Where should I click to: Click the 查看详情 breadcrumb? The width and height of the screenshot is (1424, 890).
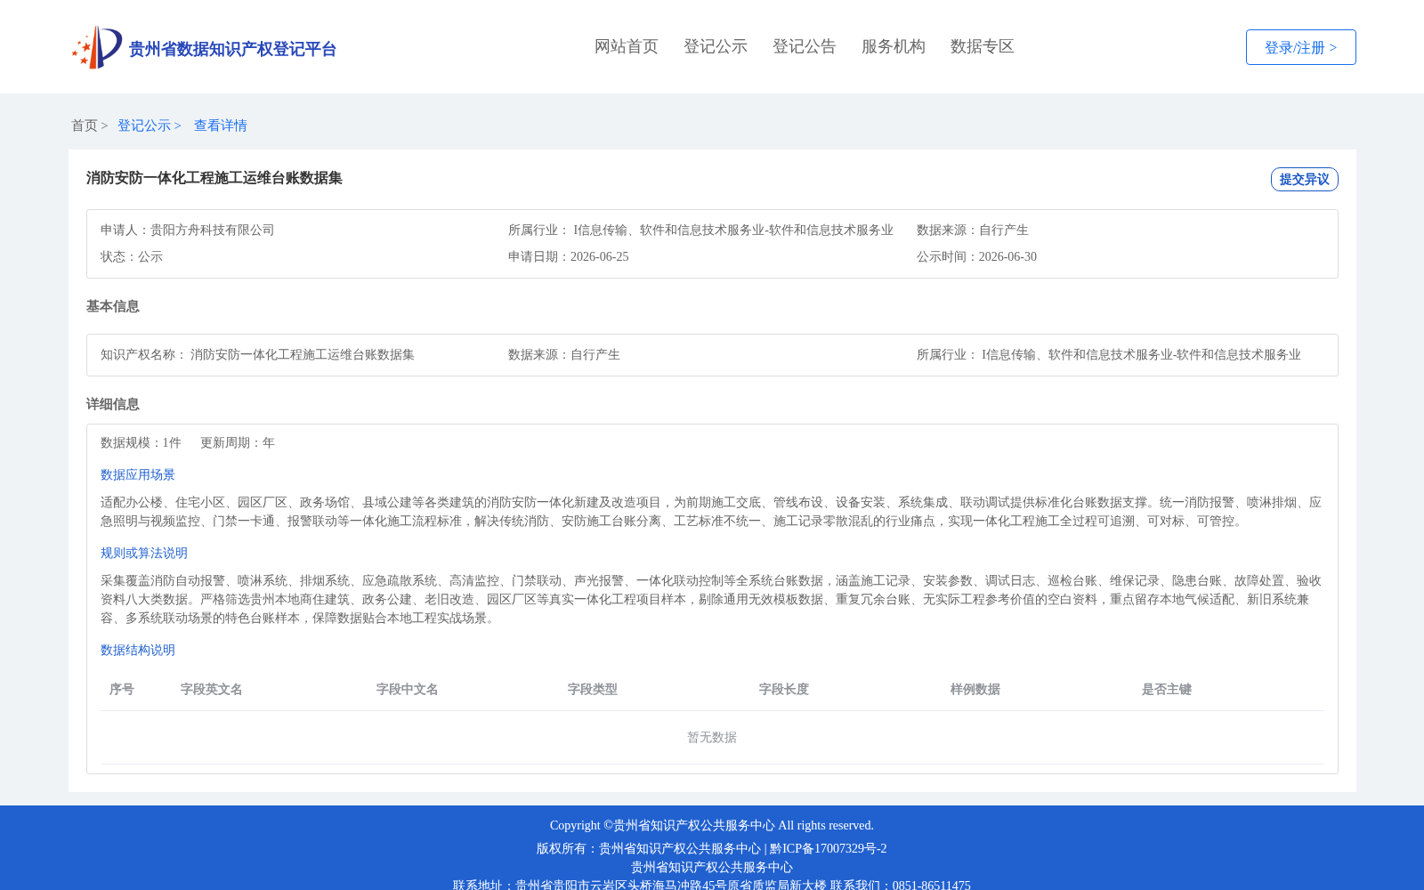221,125
